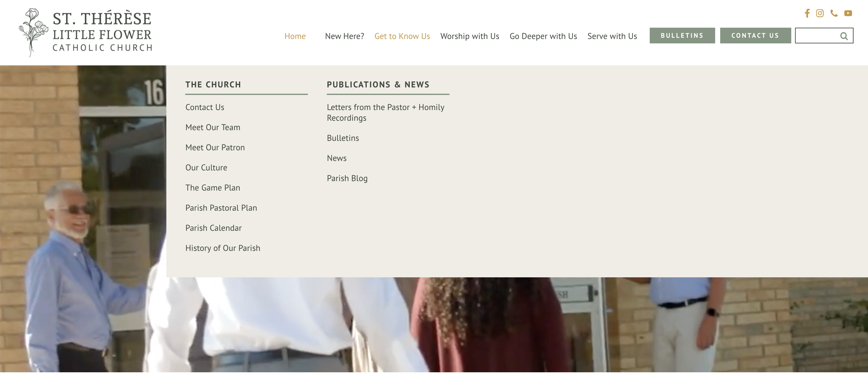
Task: Open the Meet Our Team link
Action: coord(213,127)
